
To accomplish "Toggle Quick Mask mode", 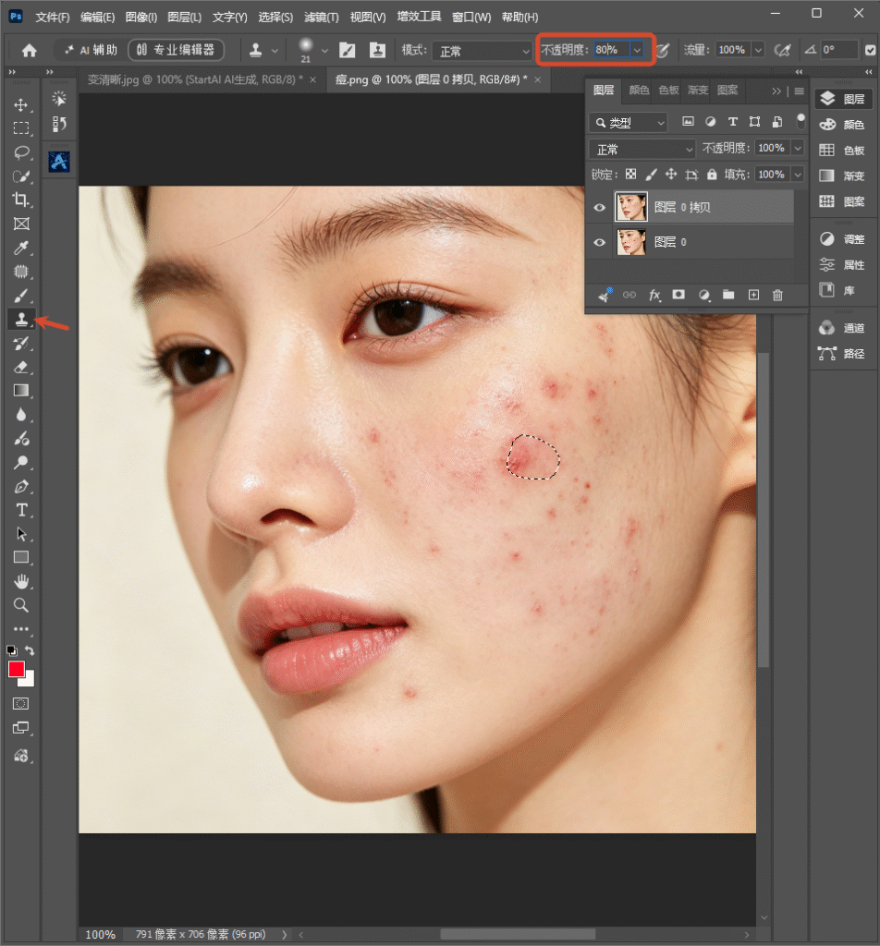I will pos(20,703).
